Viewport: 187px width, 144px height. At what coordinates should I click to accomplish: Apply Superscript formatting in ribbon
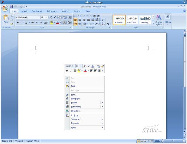click(41, 22)
